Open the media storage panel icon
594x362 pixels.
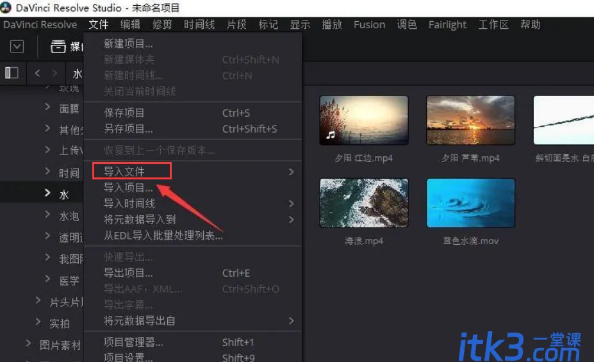58,47
